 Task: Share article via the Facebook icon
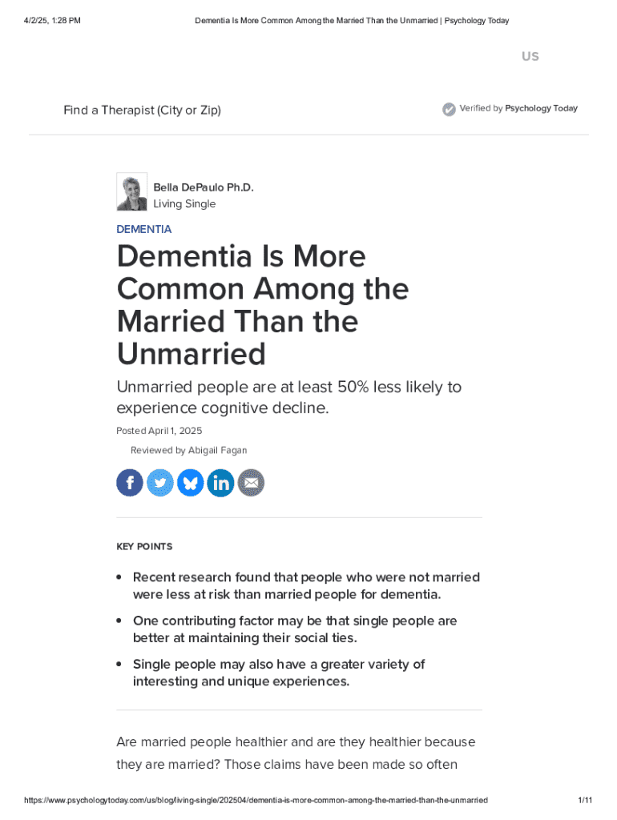click(130, 483)
